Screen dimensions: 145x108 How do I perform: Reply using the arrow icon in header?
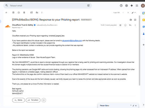point(130,25)
